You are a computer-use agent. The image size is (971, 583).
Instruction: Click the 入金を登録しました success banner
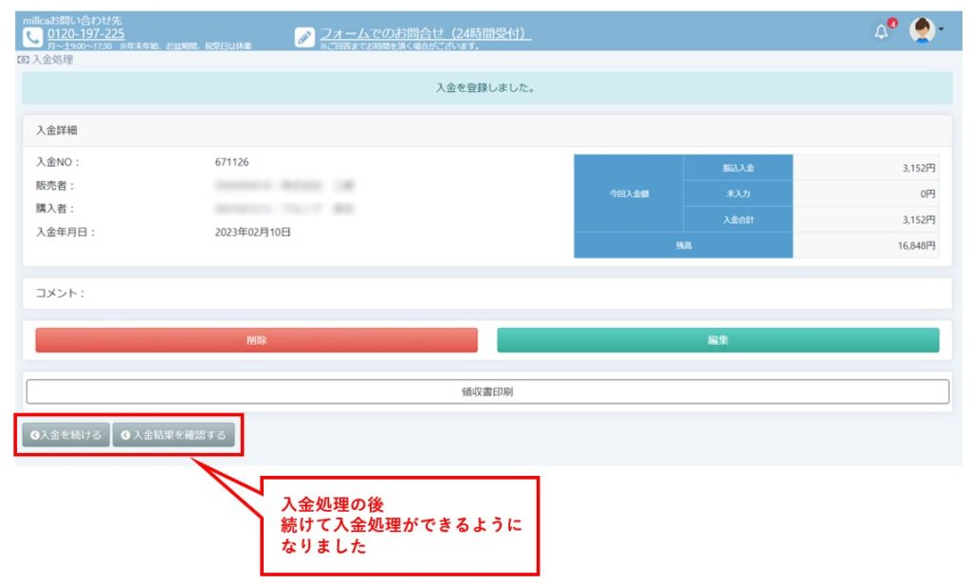(486, 88)
